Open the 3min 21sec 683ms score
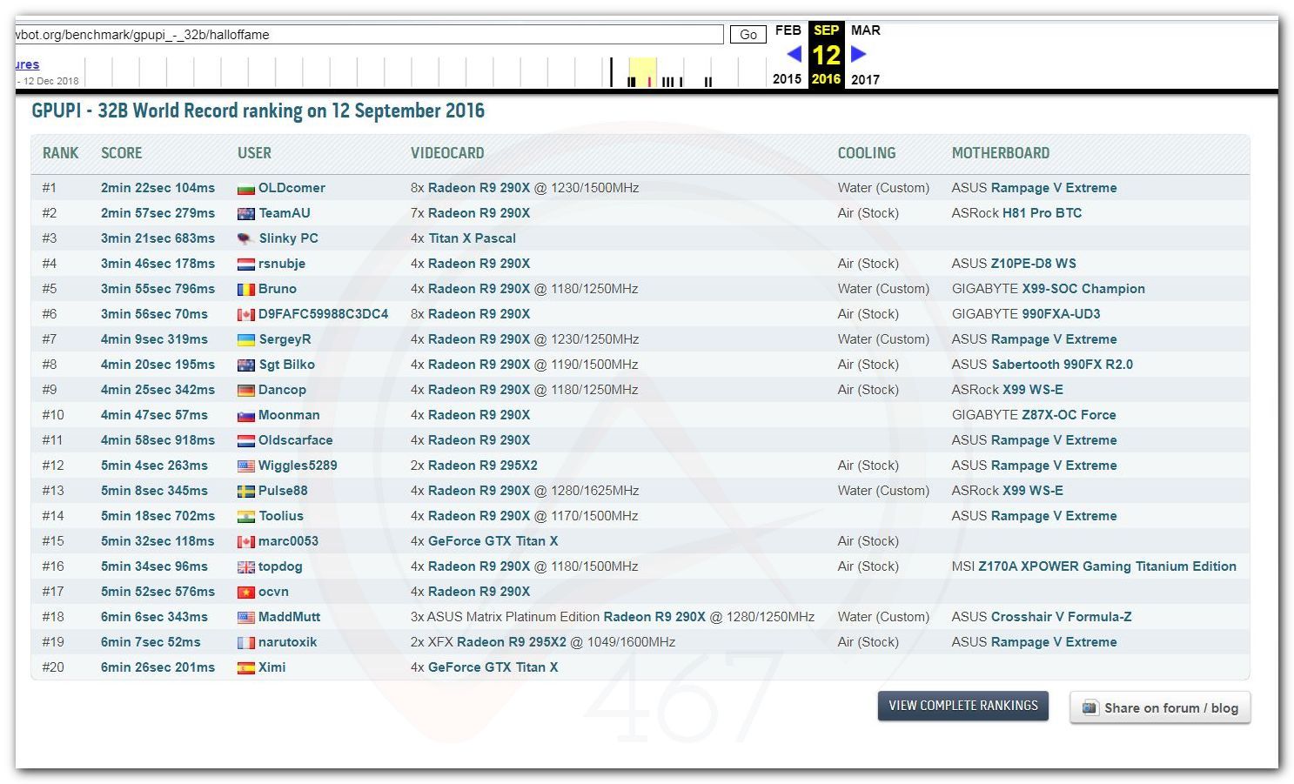1294x784 pixels. click(x=158, y=238)
